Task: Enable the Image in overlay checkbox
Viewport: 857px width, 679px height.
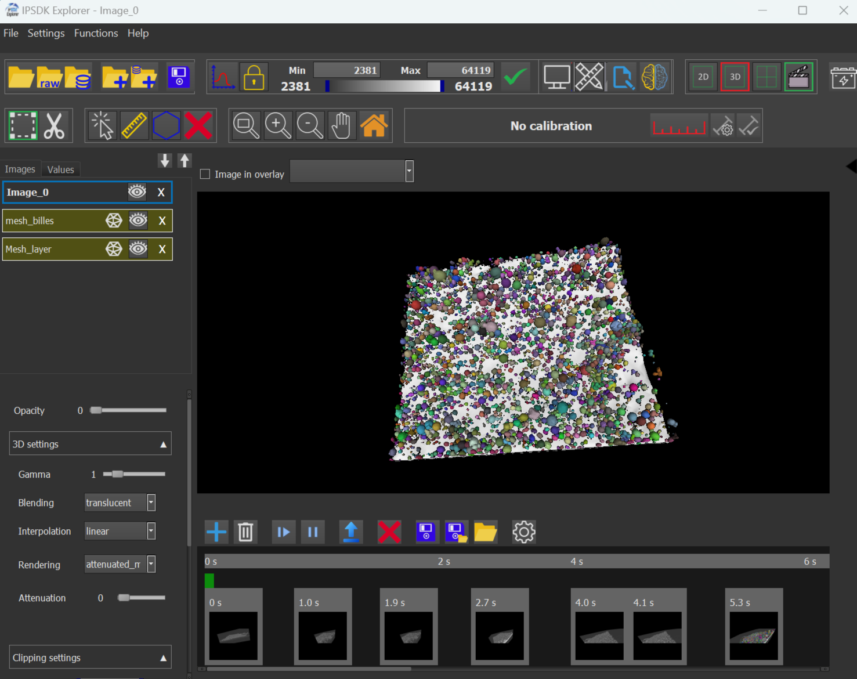Action: coord(205,174)
